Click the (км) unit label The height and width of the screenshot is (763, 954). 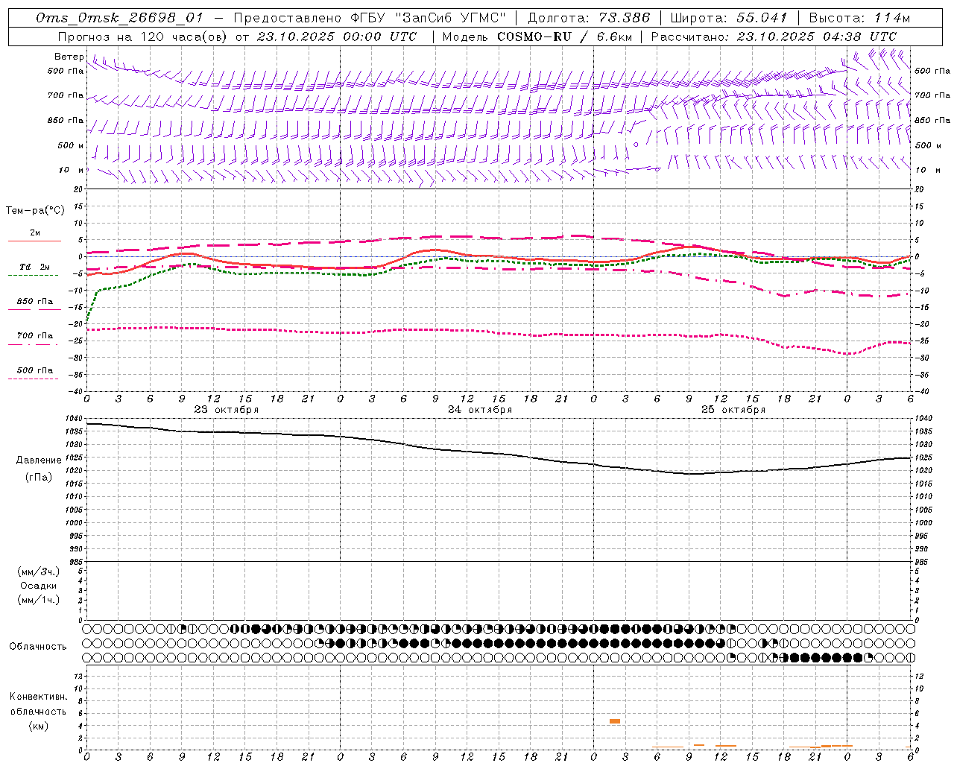click(x=38, y=726)
